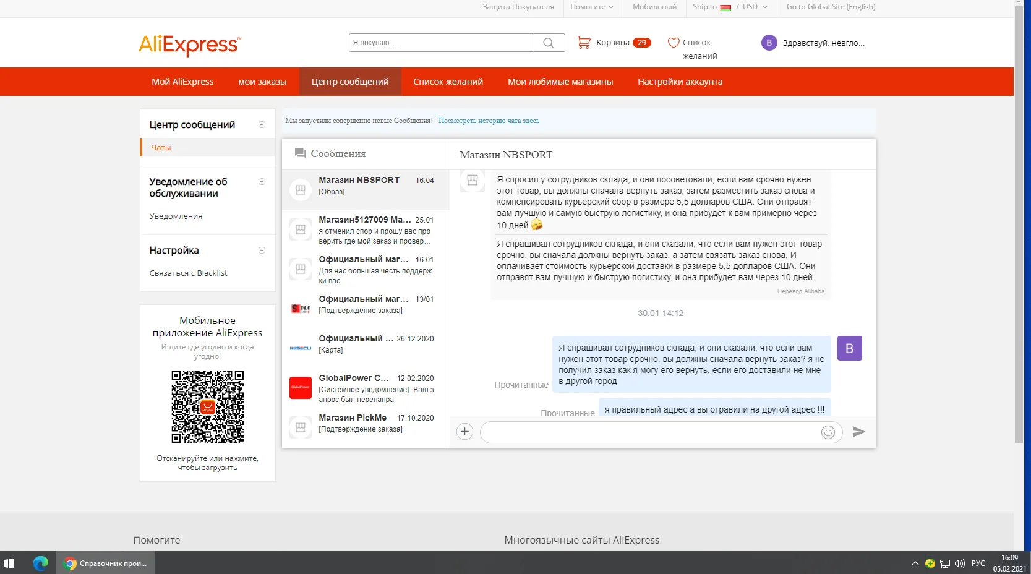Click the Магазин NBSPORT chat header title
1031x574 pixels.
point(505,155)
